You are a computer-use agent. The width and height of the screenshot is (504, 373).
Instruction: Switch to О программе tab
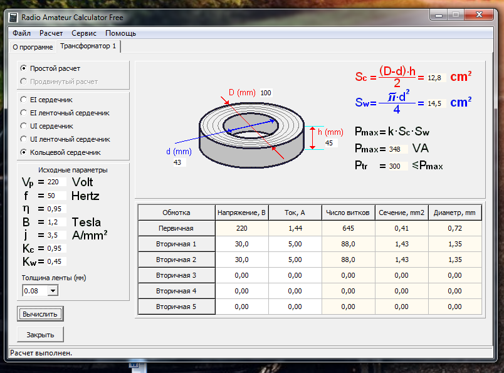33,47
